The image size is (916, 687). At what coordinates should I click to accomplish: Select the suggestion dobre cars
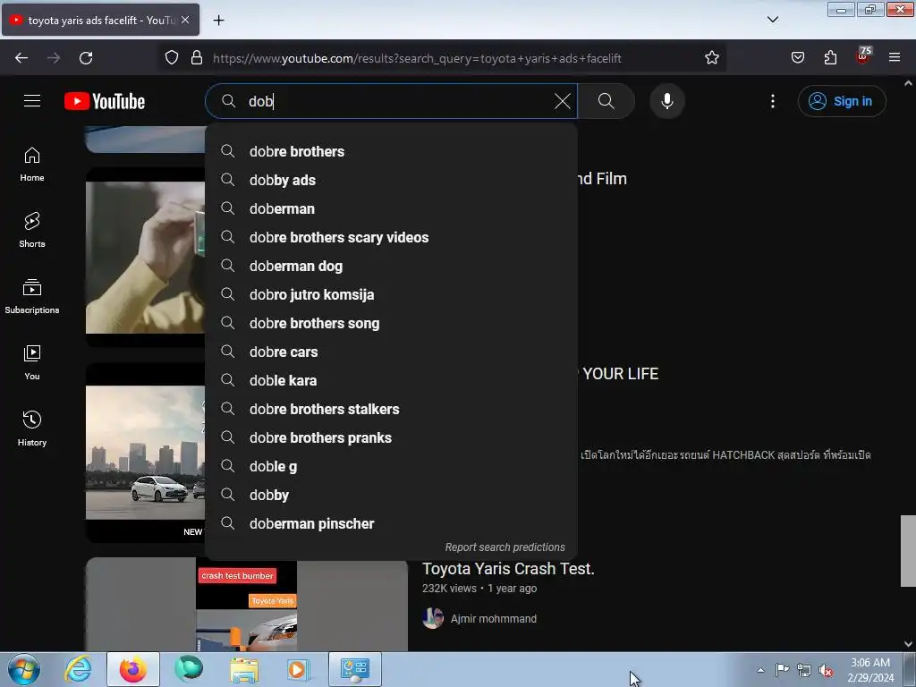tap(392, 352)
